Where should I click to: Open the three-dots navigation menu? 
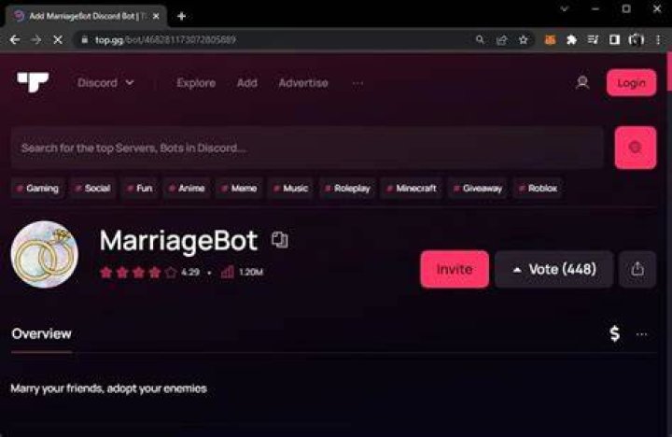357,83
